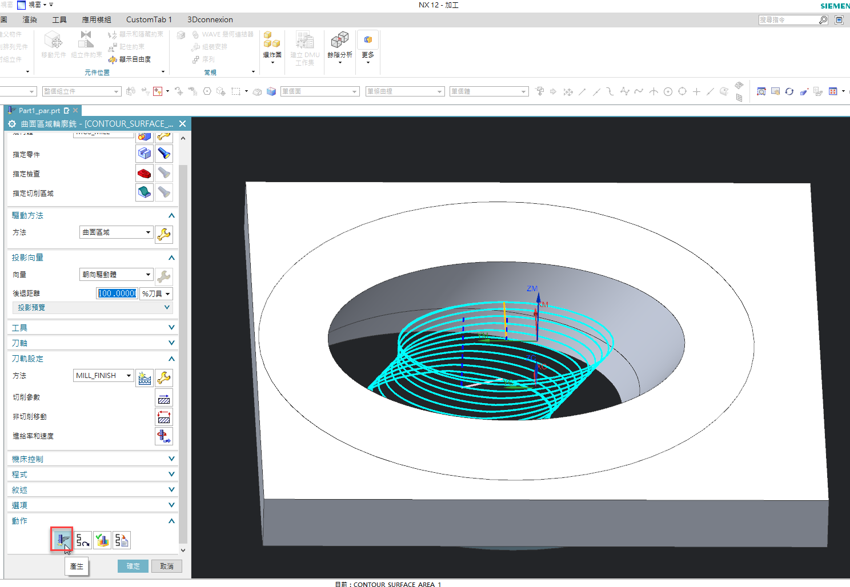Edit MILL_FINISH method with wrench icon
Image resolution: width=850 pixels, height=587 pixels.
click(x=164, y=377)
